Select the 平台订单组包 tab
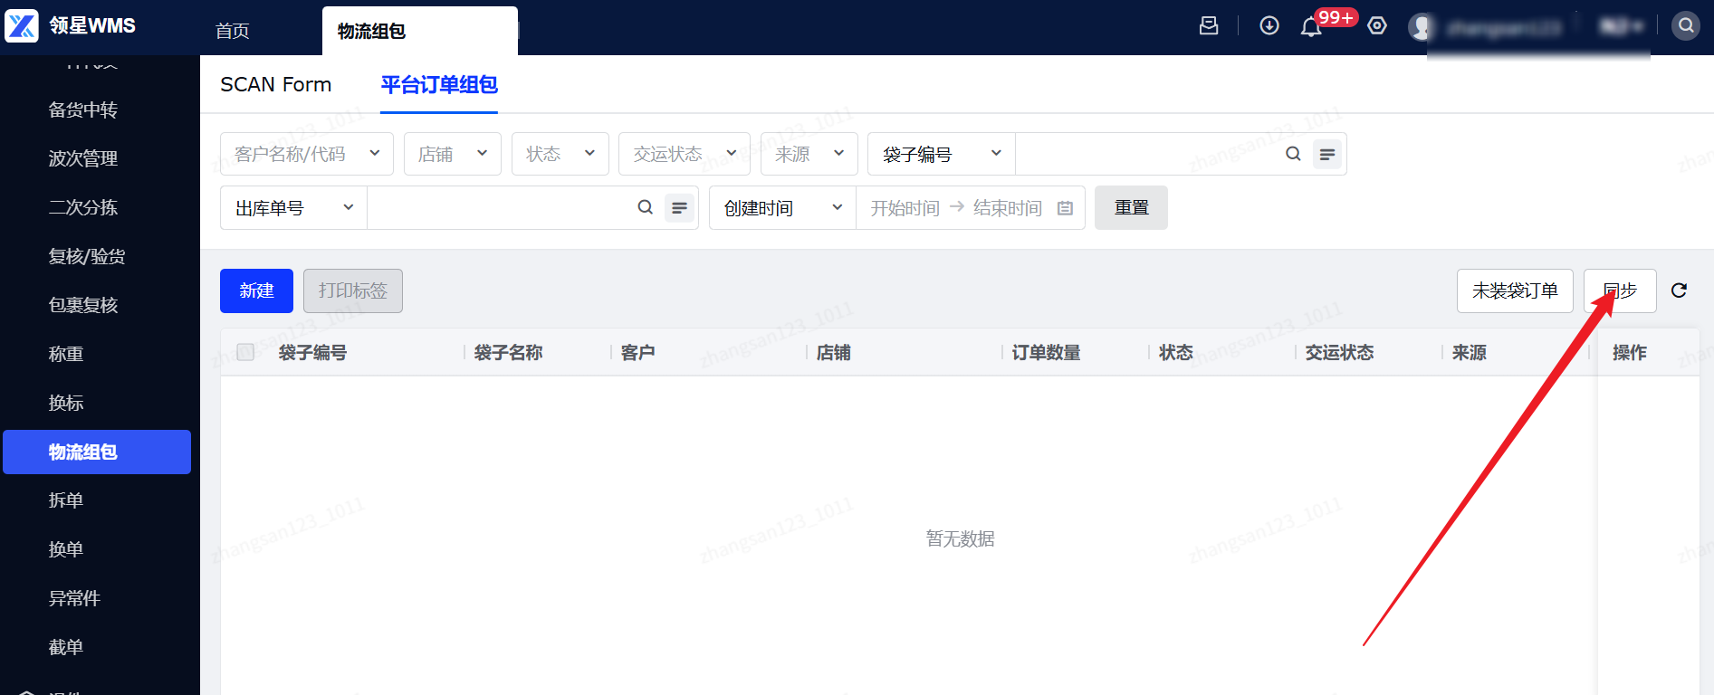This screenshot has width=1714, height=695. tap(439, 84)
